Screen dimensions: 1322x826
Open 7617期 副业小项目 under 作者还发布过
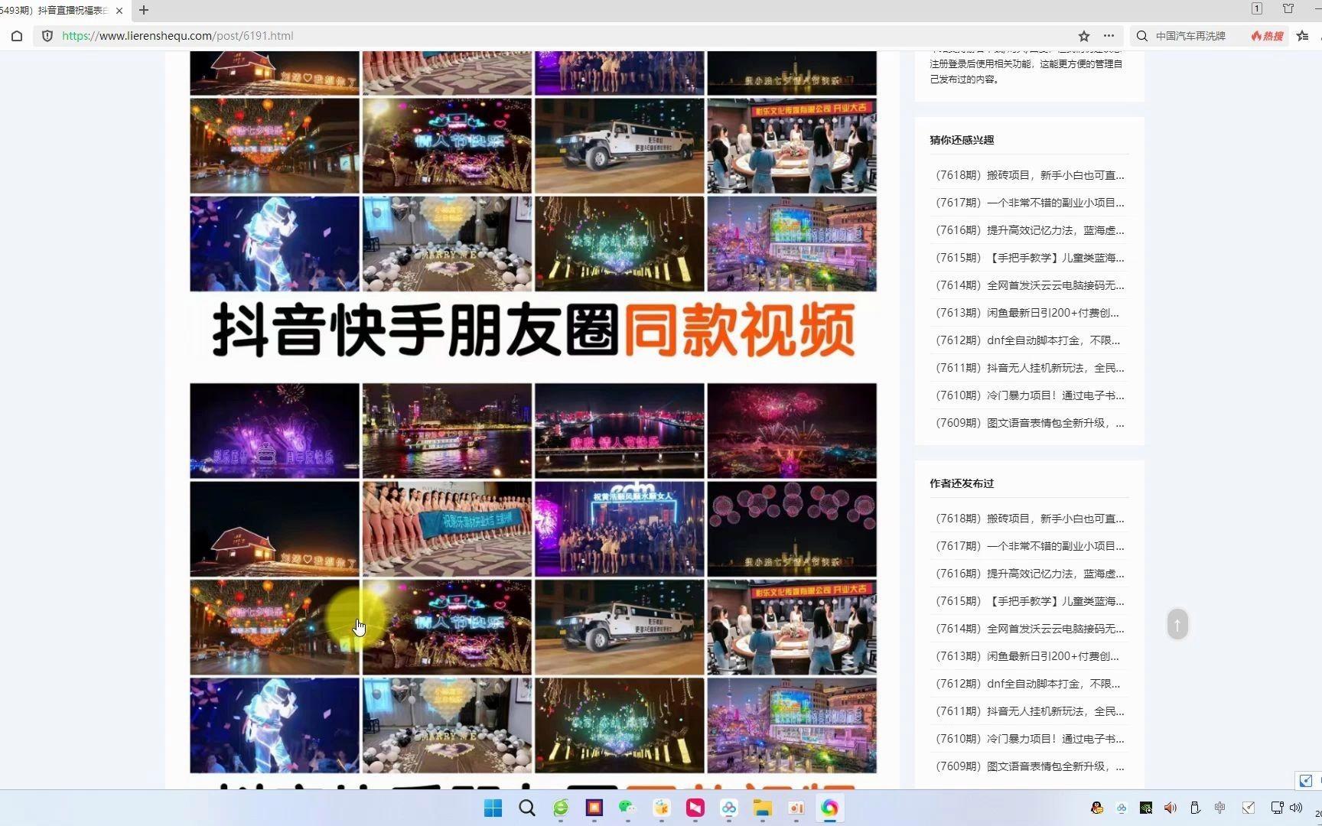click(1030, 546)
